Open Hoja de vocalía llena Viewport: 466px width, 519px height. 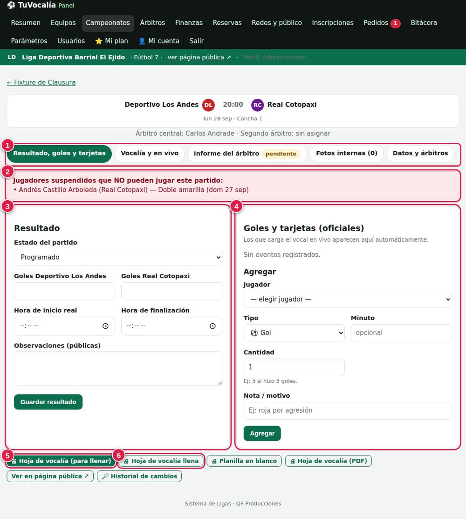point(161,461)
